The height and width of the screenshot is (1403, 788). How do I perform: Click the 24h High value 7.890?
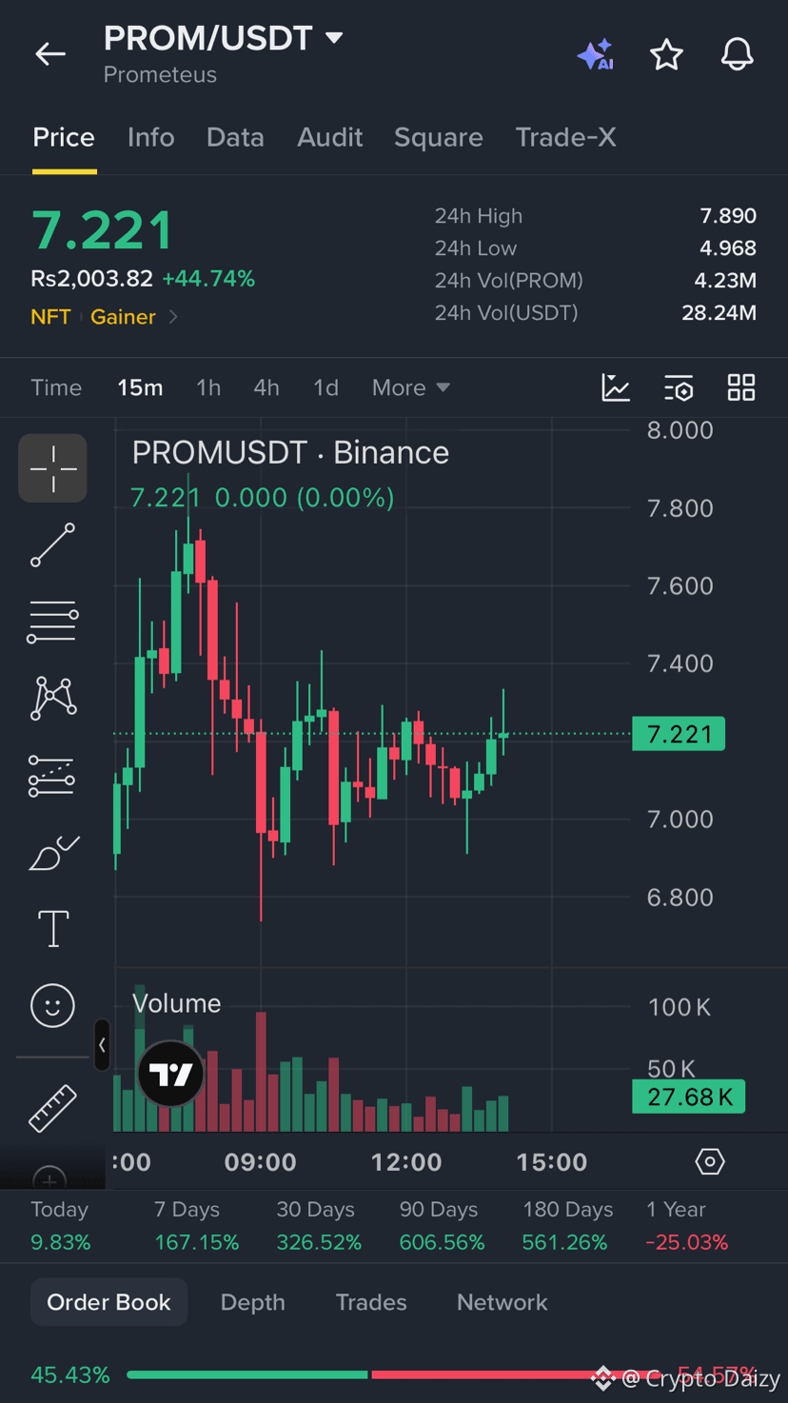point(728,216)
